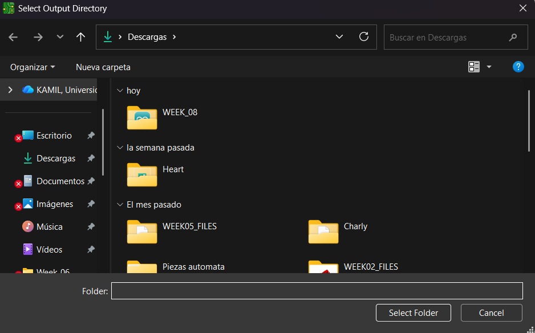The height and width of the screenshot is (333, 535).
Task: Click the WEEK02_FILES folder name
Action: click(x=371, y=266)
